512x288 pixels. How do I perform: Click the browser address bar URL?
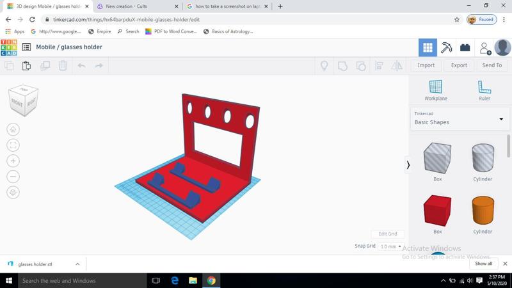(126, 20)
